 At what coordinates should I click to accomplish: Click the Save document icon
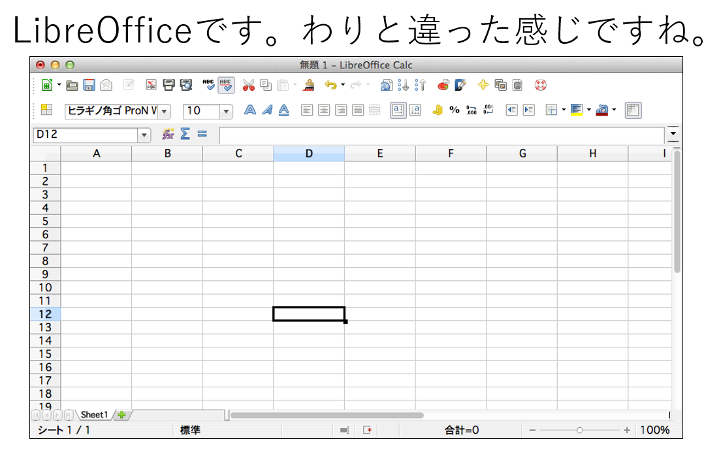tap(89, 85)
